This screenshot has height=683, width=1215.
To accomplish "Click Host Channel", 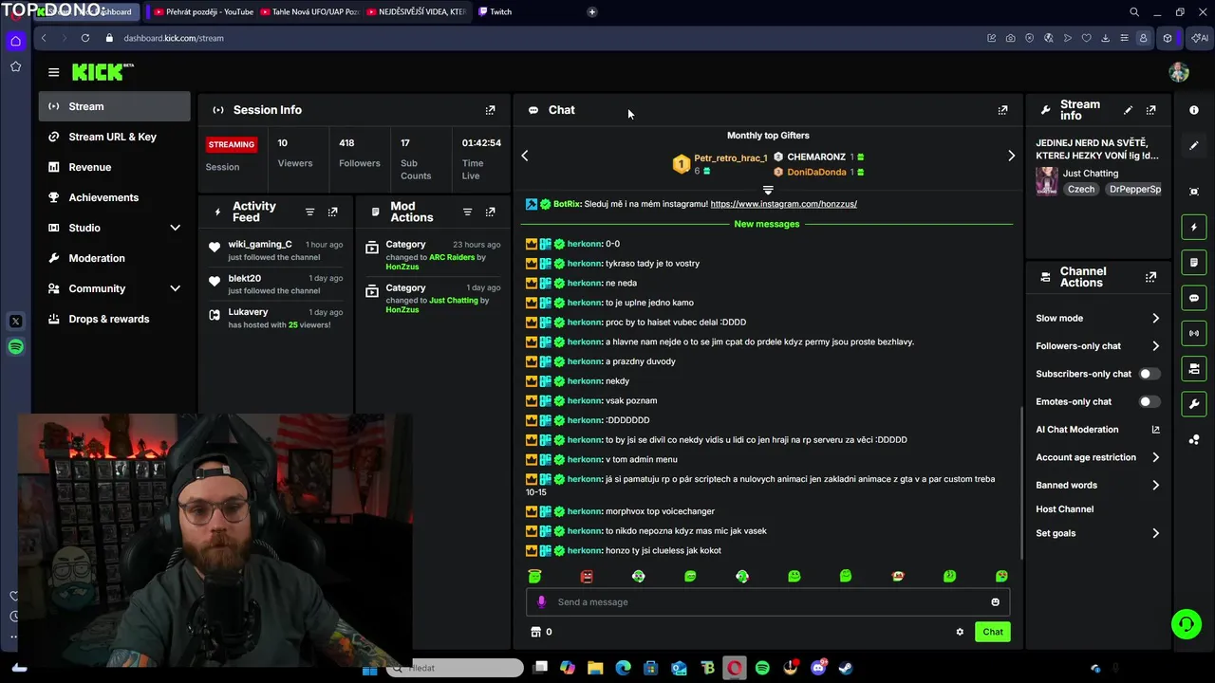I will coord(1064,509).
